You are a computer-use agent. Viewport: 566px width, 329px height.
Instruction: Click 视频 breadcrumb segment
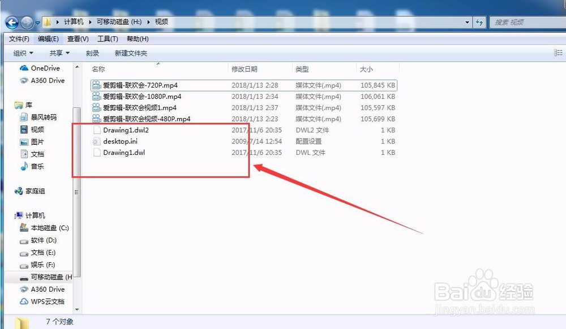[x=161, y=22]
